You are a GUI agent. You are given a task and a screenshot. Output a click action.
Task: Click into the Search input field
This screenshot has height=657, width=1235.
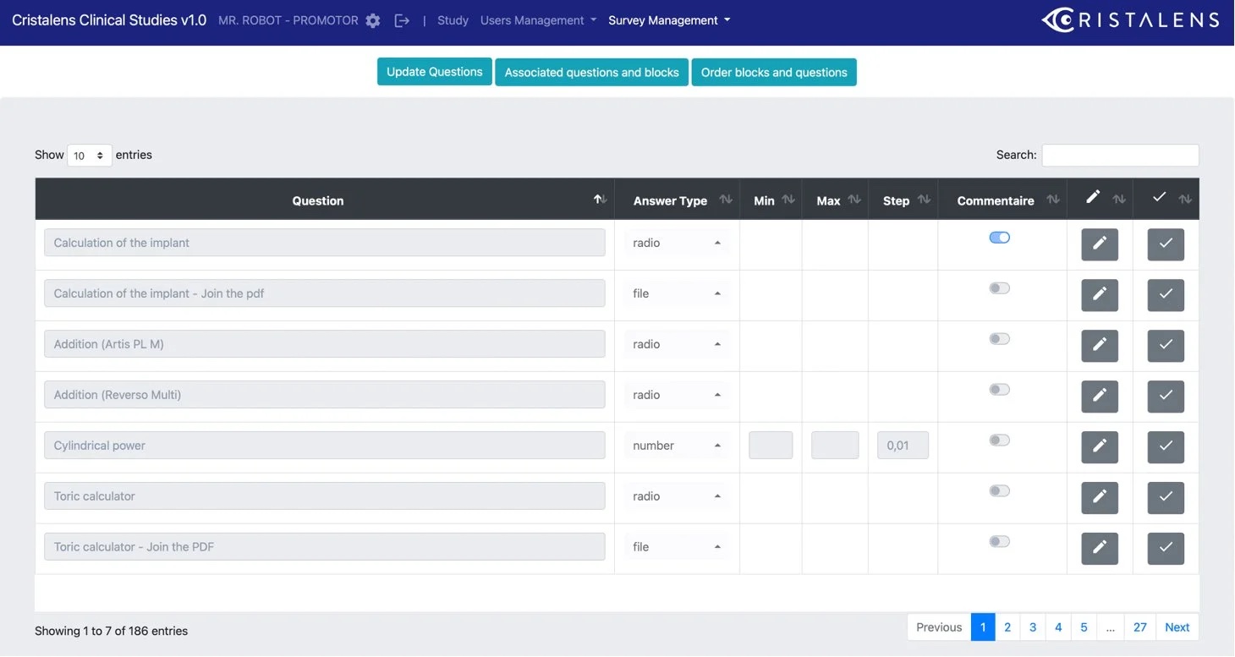pyautogui.click(x=1119, y=156)
